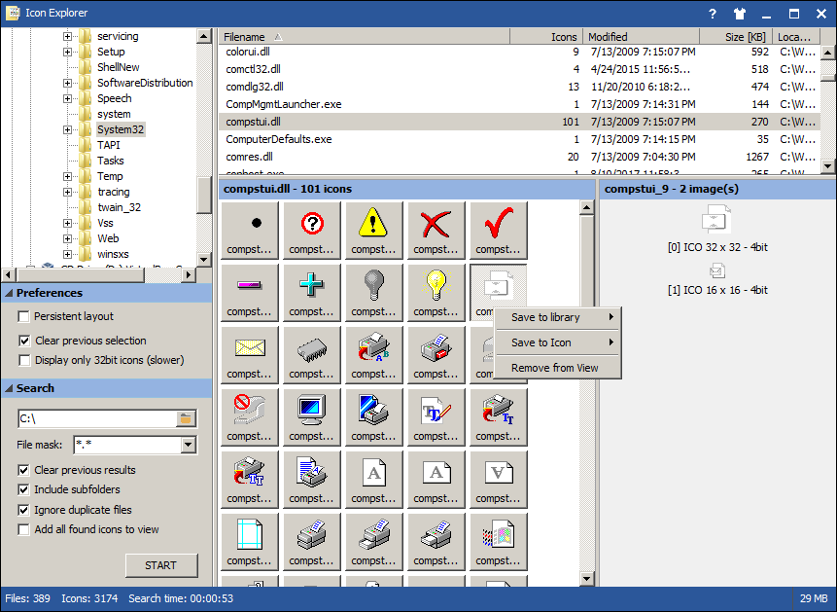Enable Persistent layout checkbox
837x612 pixels.
24,317
